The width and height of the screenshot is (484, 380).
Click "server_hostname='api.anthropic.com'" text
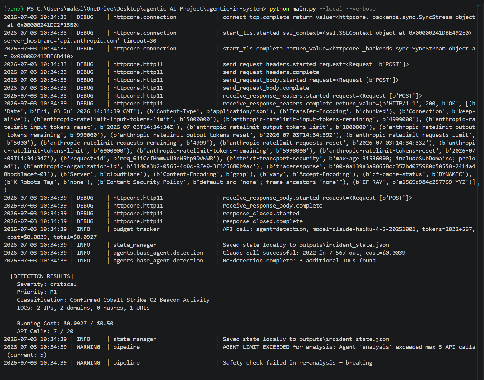click(62, 41)
